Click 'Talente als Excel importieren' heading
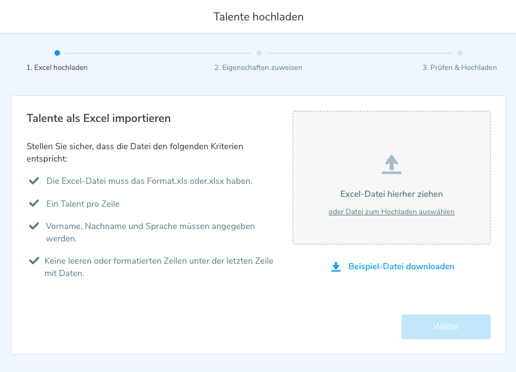 pyautogui.click(x=98, y=118)
